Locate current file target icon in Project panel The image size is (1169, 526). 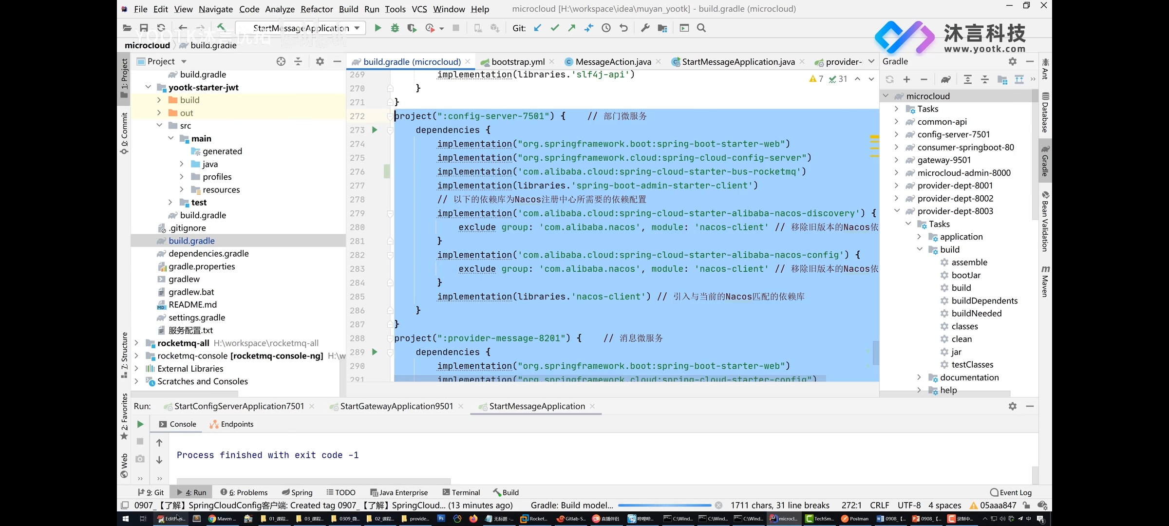pos(281,61)
